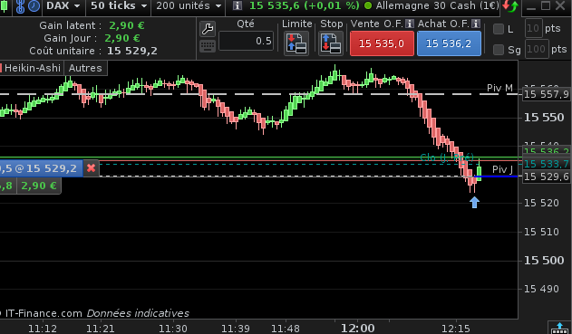This screenshot has height=334, width=572.
Task: Click the 15 557,9 price tag
Action: [x=546, y=94]
